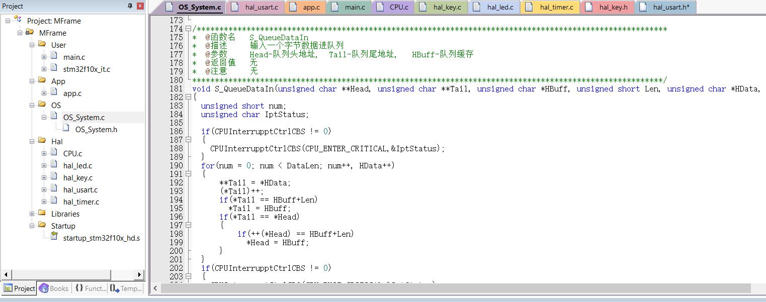Select OS_System.c in the project tree

click(84, 118)
